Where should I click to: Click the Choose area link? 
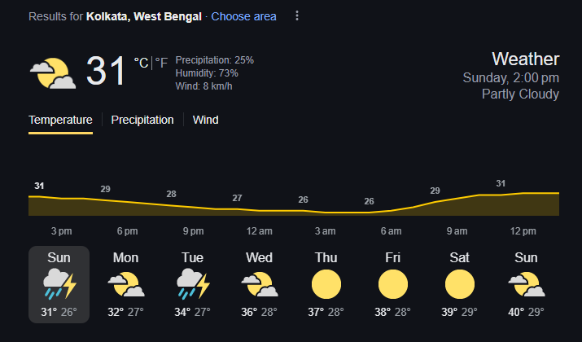[x=244, y=16]
